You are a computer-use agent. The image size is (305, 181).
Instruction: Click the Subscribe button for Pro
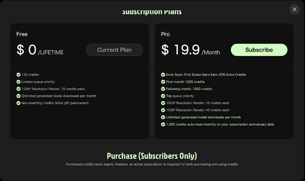pos(259,50)
